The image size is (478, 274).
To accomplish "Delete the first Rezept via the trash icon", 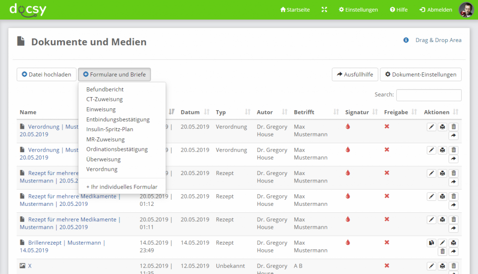I will (453, 173).
